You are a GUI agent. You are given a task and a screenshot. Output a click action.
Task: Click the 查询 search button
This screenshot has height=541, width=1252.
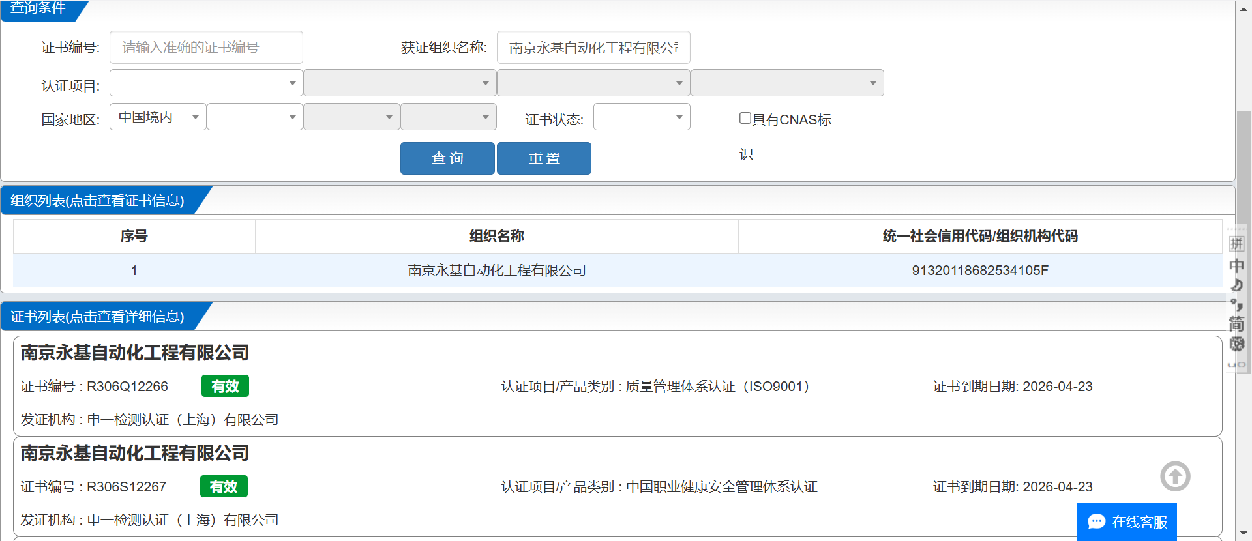pyautogui.click(x=447, y=158)
